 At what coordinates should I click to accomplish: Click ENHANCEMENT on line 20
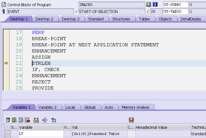click(49, 51)
